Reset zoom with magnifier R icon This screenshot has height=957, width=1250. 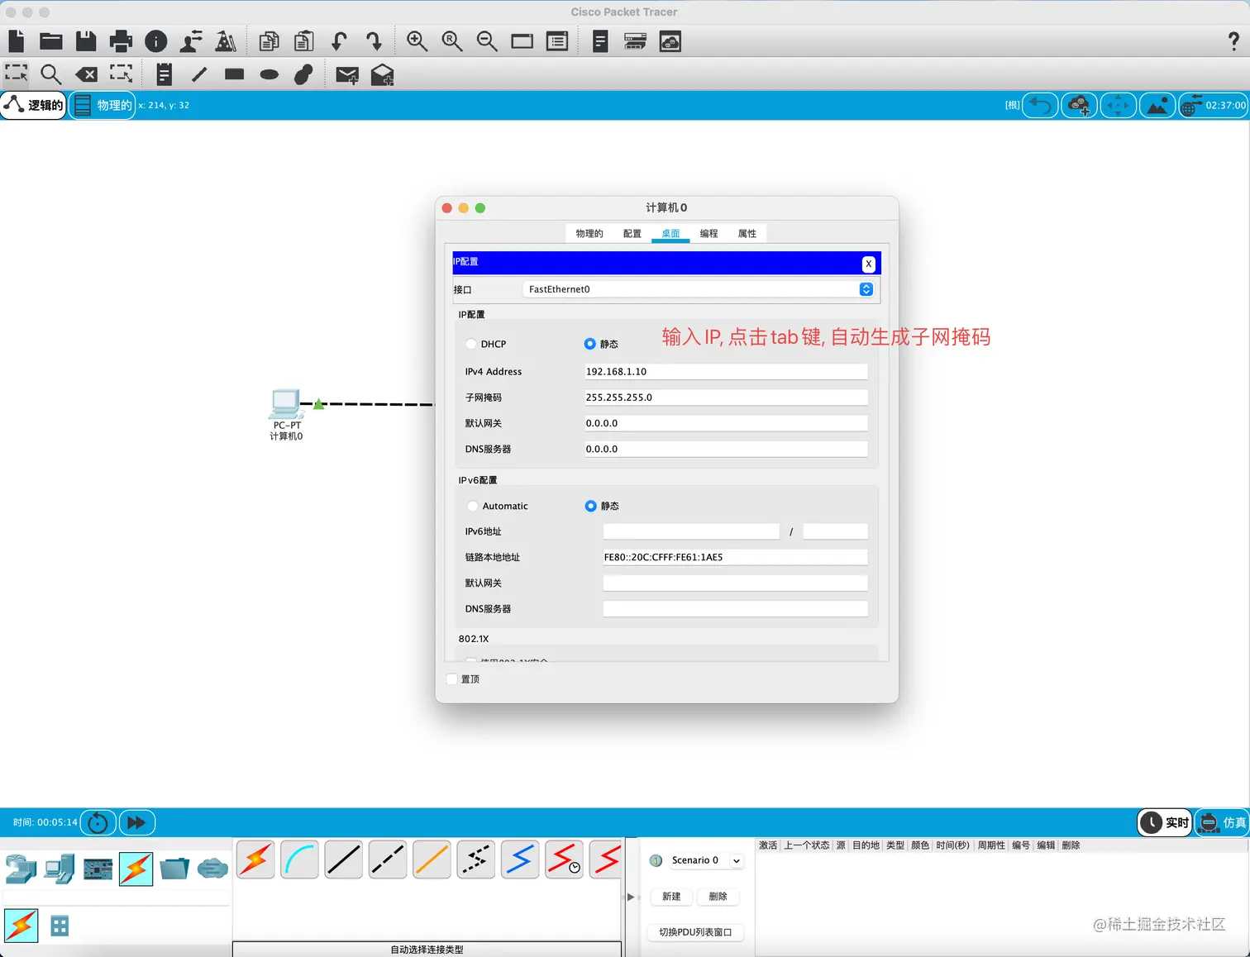click(x=451, y=40)
